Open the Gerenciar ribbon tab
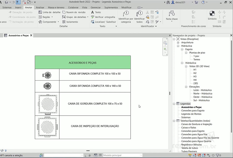This screenshot has width=233, height=158. [x=96, y=7]
